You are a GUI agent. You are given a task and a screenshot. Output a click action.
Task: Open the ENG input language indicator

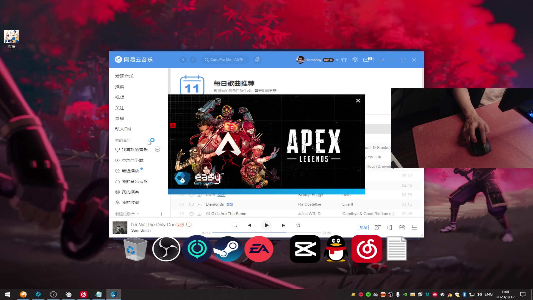[489, 294]
